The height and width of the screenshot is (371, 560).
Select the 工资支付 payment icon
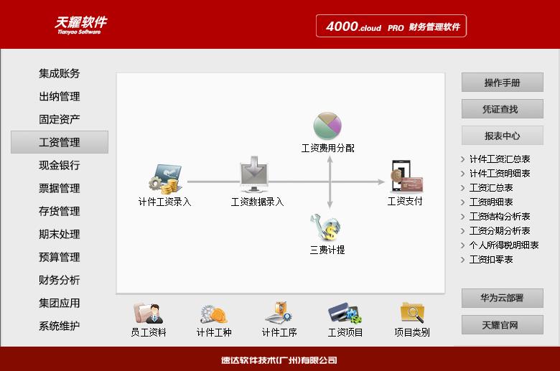click(405, 176)
